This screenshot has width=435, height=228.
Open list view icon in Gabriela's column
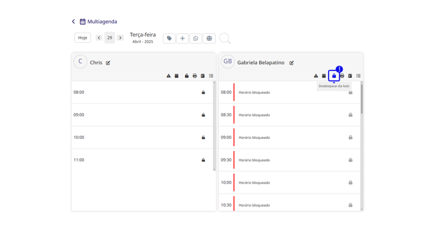point(359,76)
